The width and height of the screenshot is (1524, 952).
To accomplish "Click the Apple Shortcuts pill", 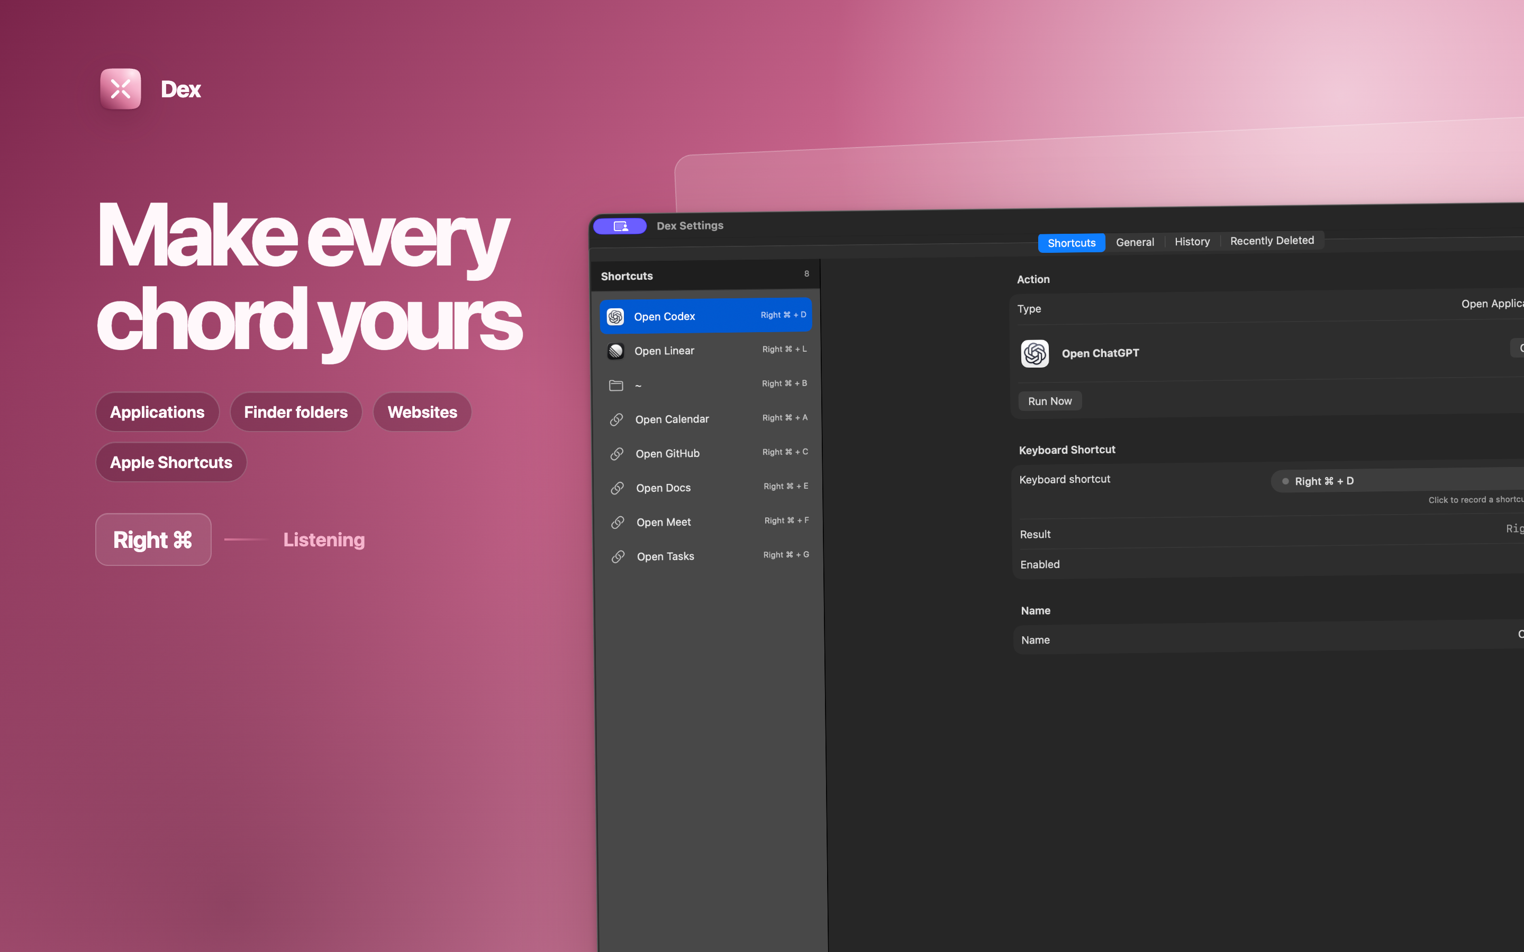I will (x=171, y=462).
